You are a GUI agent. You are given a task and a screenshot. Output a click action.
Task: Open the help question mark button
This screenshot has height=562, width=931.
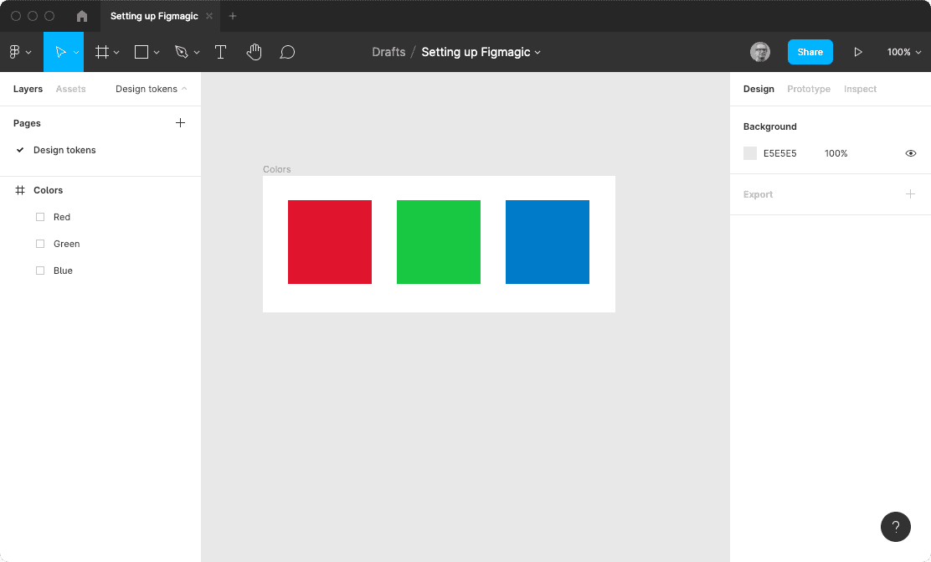tap(895, 527)
